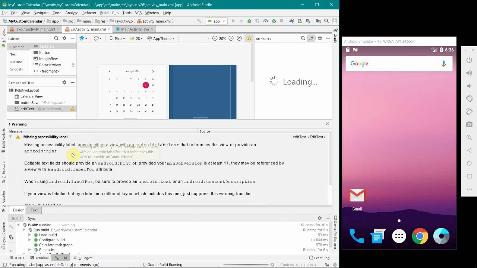Open the Refactor menu

[89, 13]
